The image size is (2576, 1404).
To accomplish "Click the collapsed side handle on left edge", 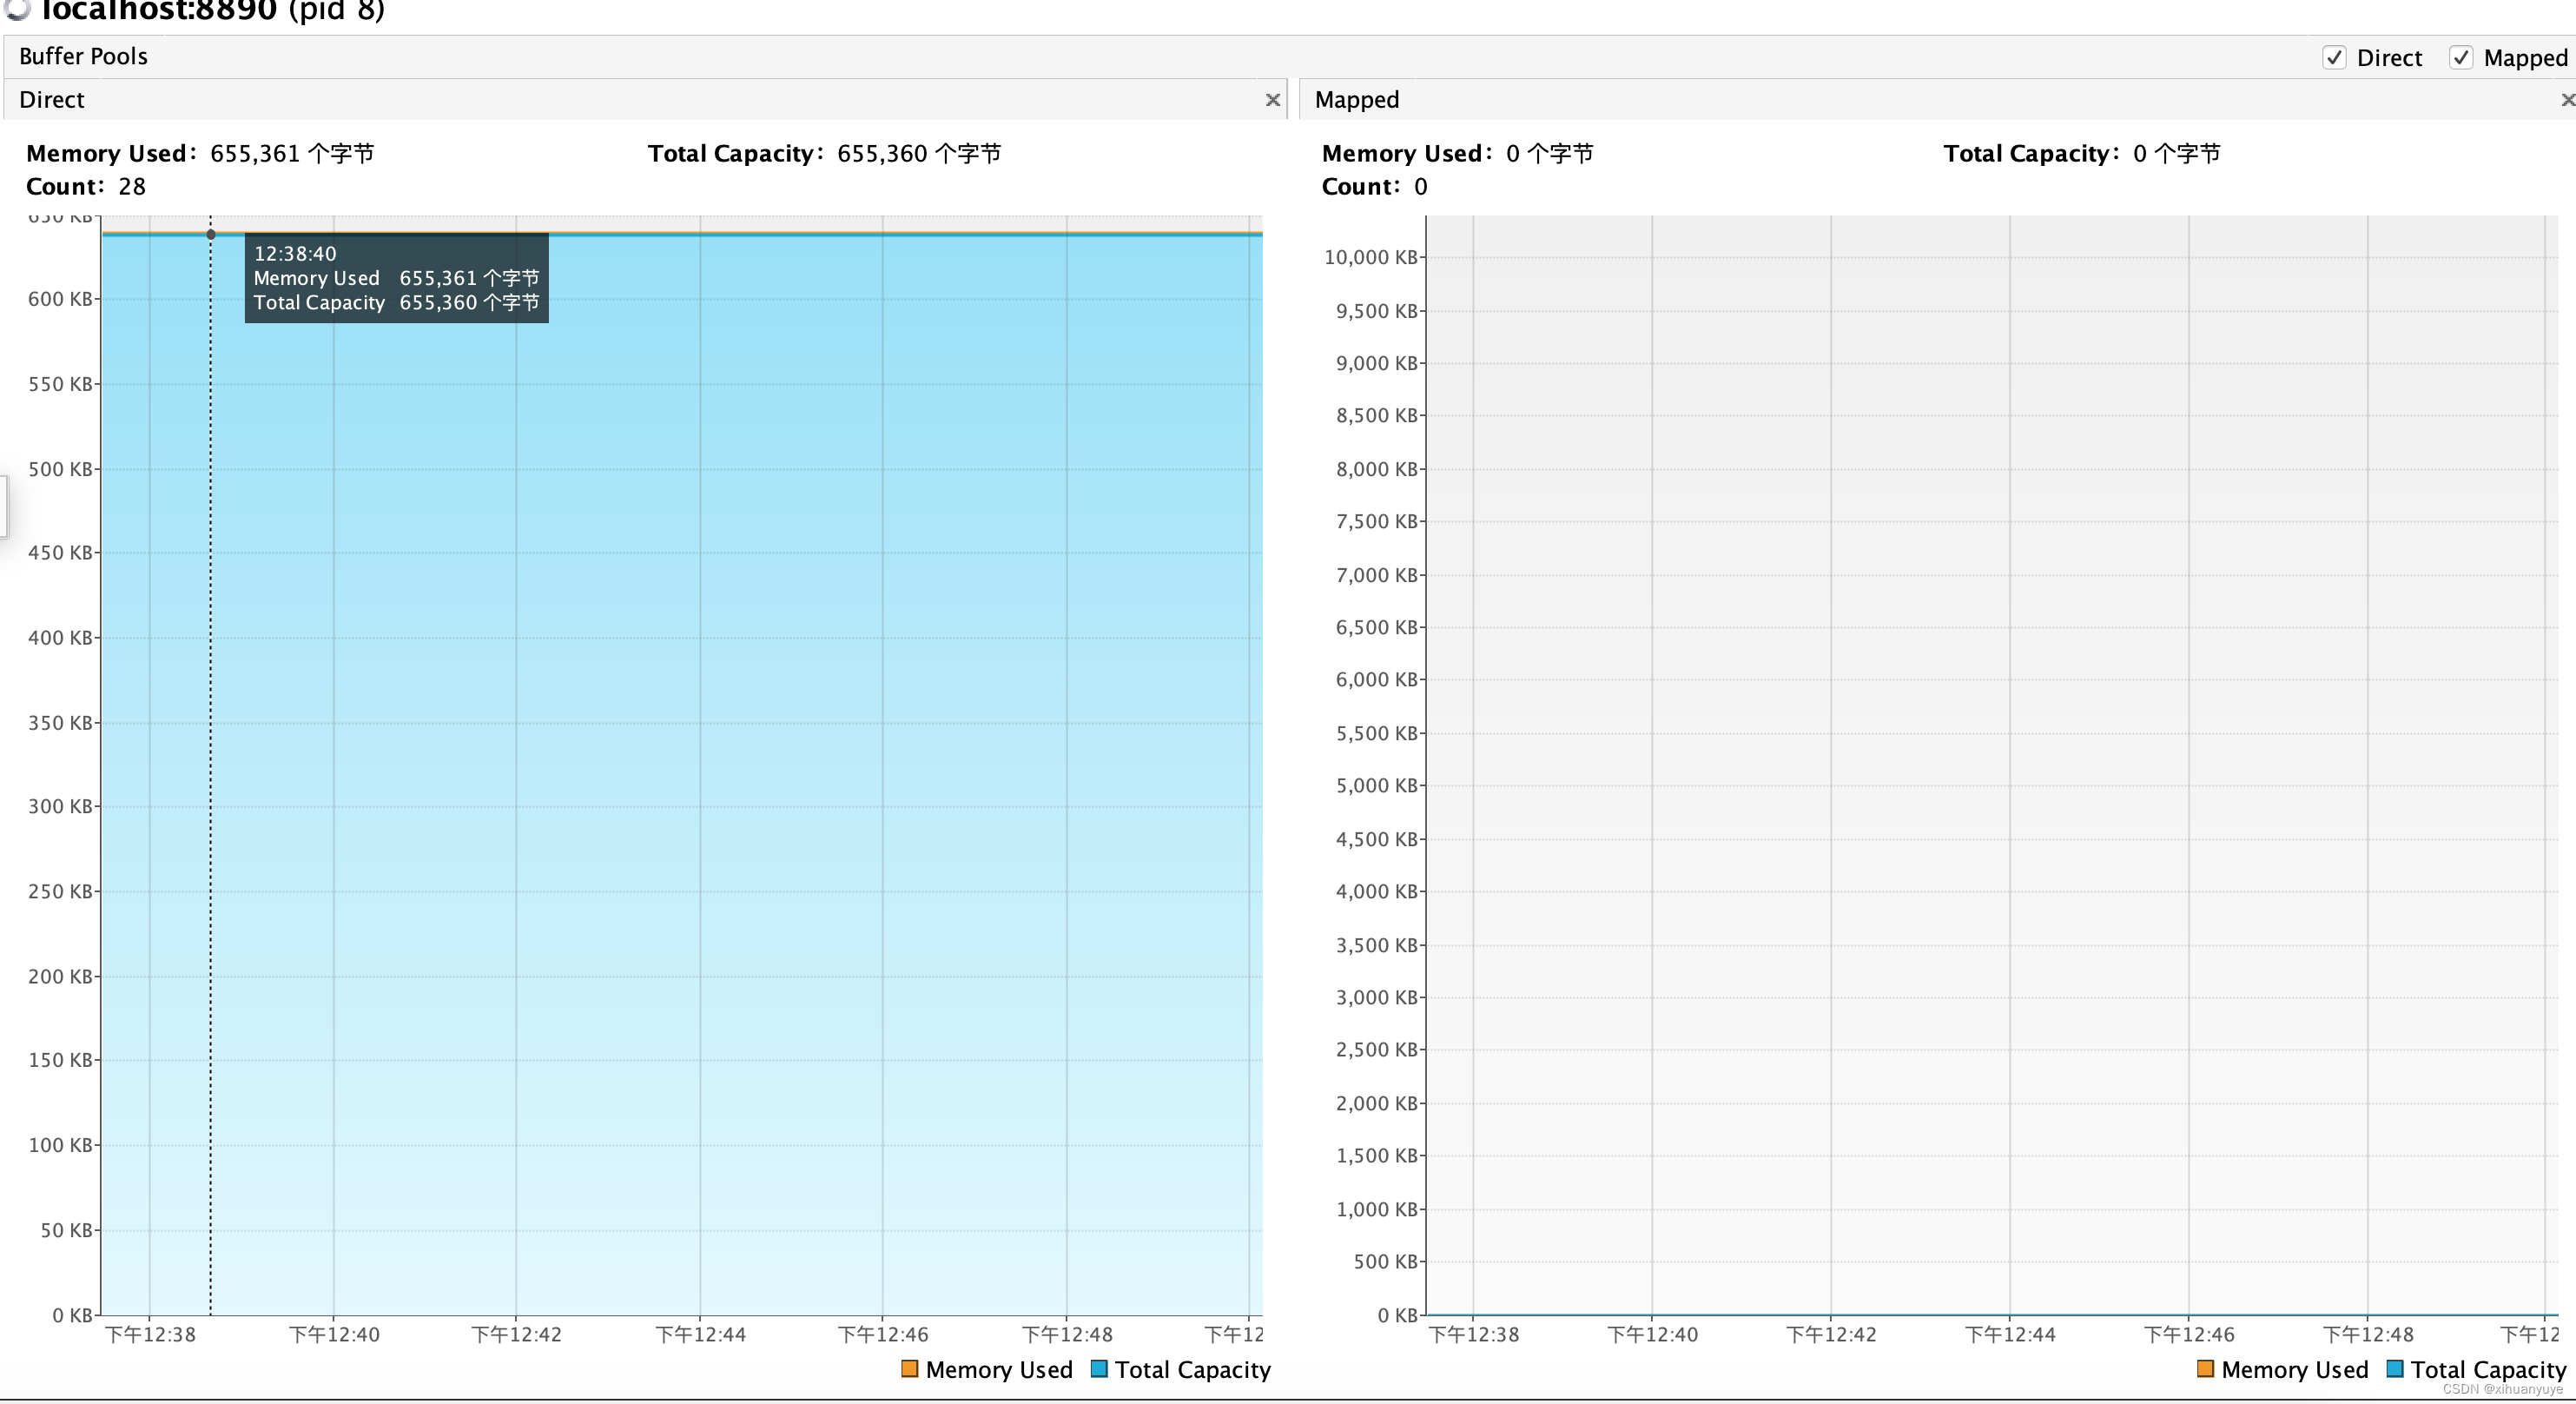I will coord(3,507).
